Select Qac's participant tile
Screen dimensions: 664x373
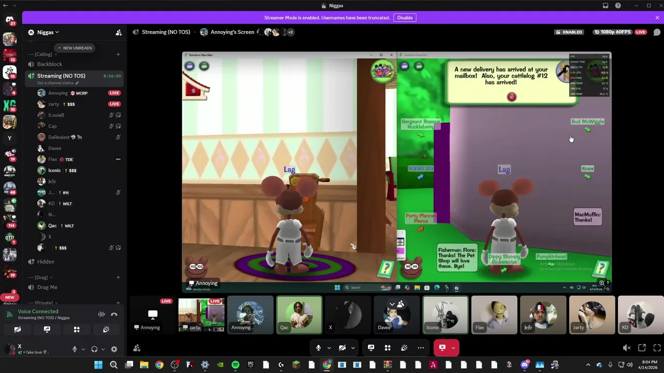[299, 314]
